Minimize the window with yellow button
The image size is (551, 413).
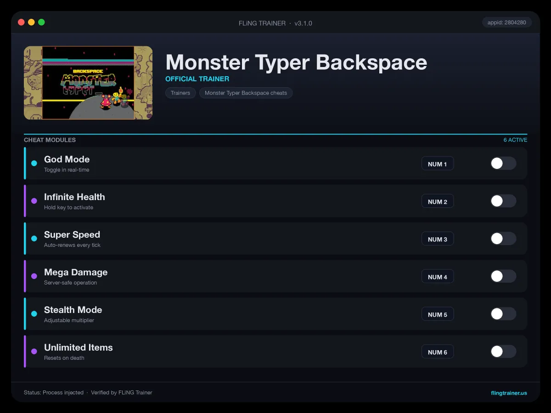(x=31, y=22)
